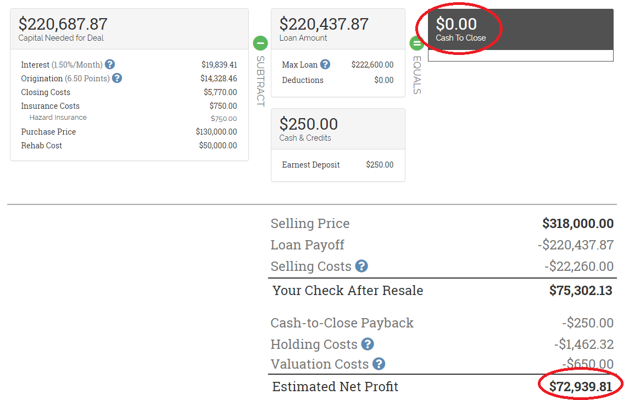Click the Cash & Credits card header

[x=338, y=129]
